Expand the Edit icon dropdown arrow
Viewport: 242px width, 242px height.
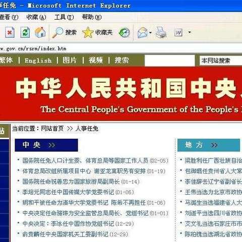[x=190, y=32]
